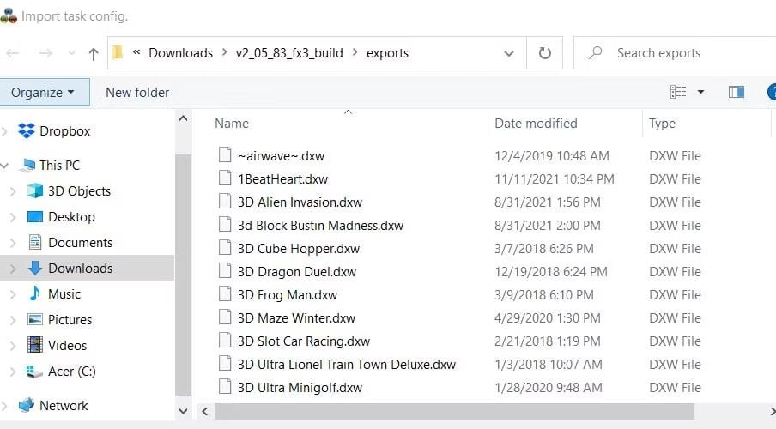The width and height of the screenshot is (776, 429).
Task: Click the Forward navigation arrow
Action: click(45, 53)
